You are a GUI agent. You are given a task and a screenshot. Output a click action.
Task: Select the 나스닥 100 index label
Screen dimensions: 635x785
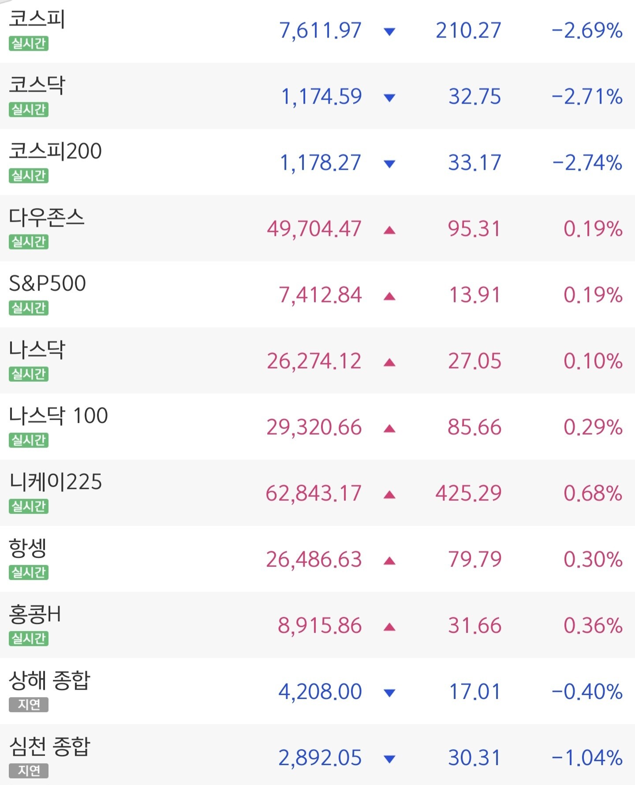coord(59,415)
